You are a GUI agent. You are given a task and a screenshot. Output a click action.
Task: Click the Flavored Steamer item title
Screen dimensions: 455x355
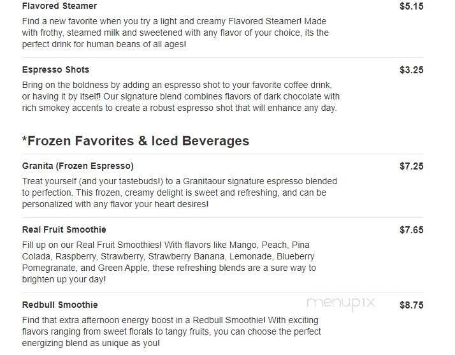(59, 6)
